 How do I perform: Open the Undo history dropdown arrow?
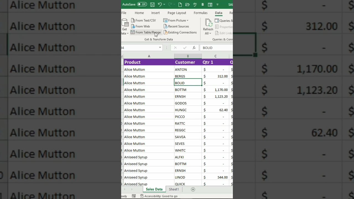click(x=164, y=4)
